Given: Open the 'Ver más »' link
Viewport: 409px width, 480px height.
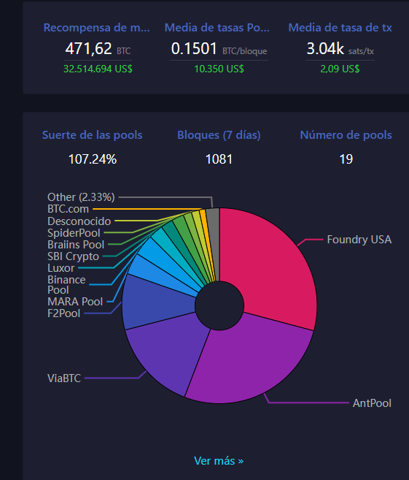Looking at the screenshot, I should 219,461.
